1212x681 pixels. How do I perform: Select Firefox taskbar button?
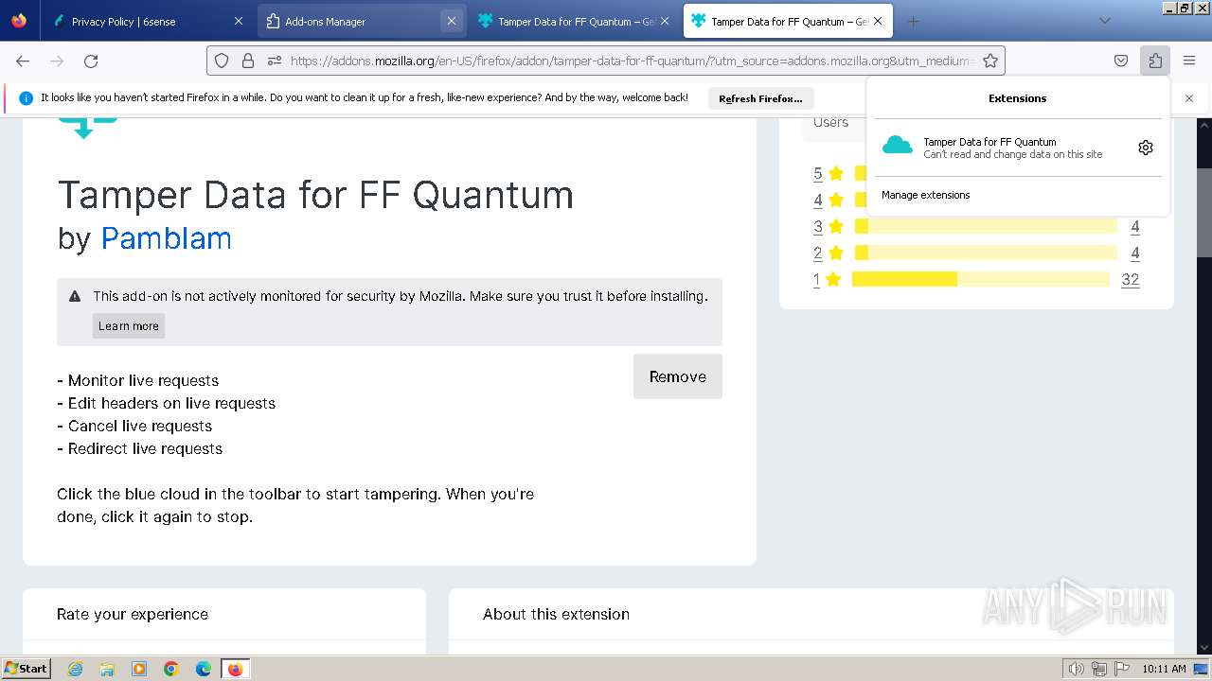pyautogui.click(x=235, y=669)
